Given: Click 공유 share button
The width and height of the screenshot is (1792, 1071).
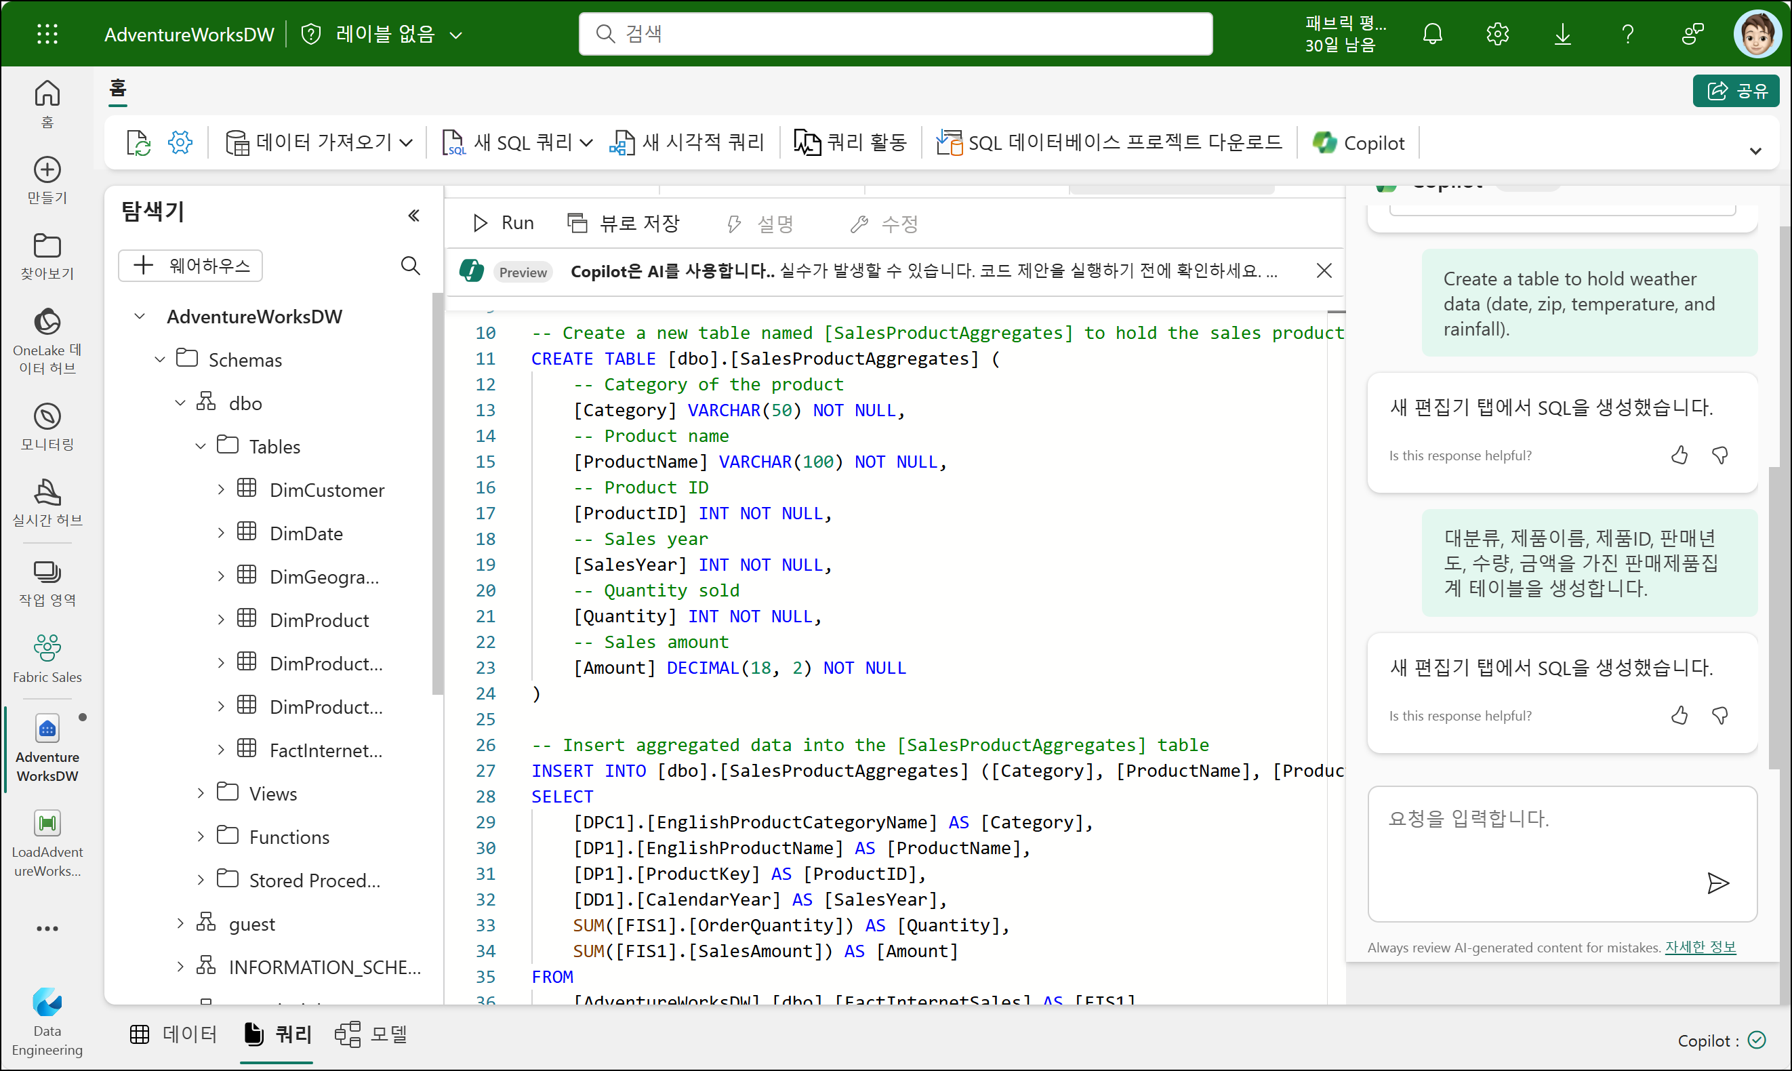Looking at the screenshot, I should coord(1736,90).
